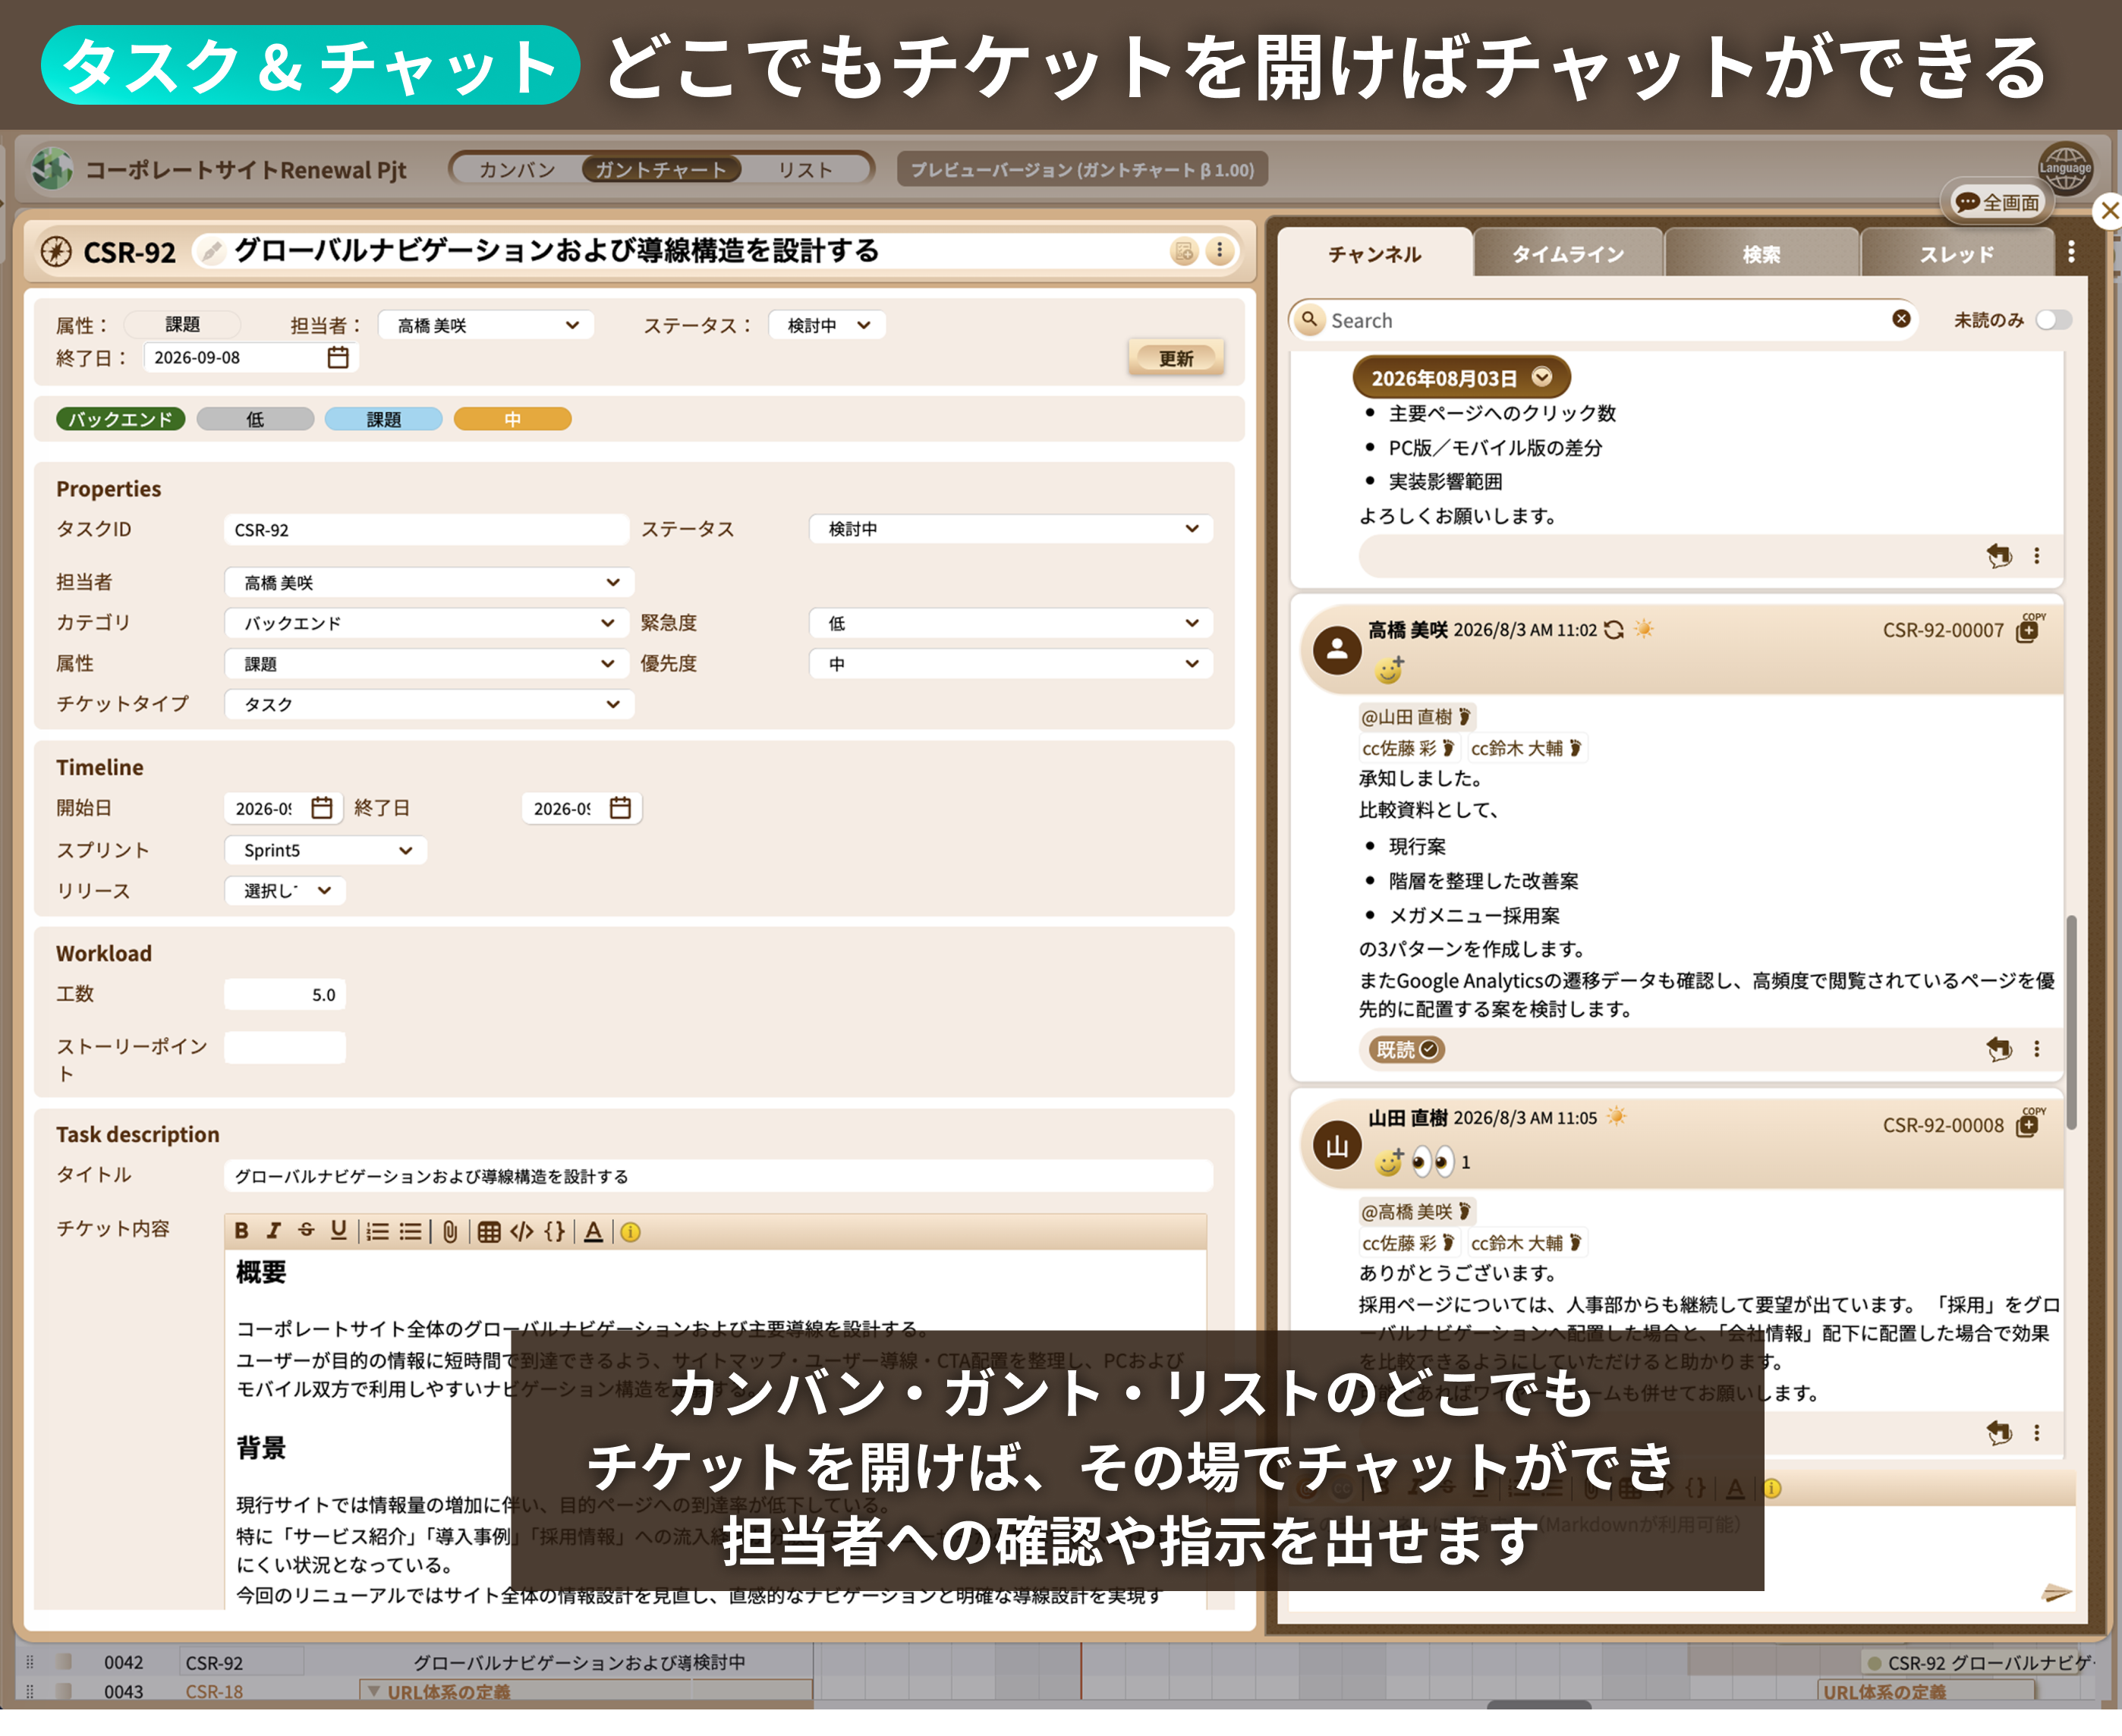Switch to ガントチャート view
The image size is (2122, 1736).
tap(661, 169)
